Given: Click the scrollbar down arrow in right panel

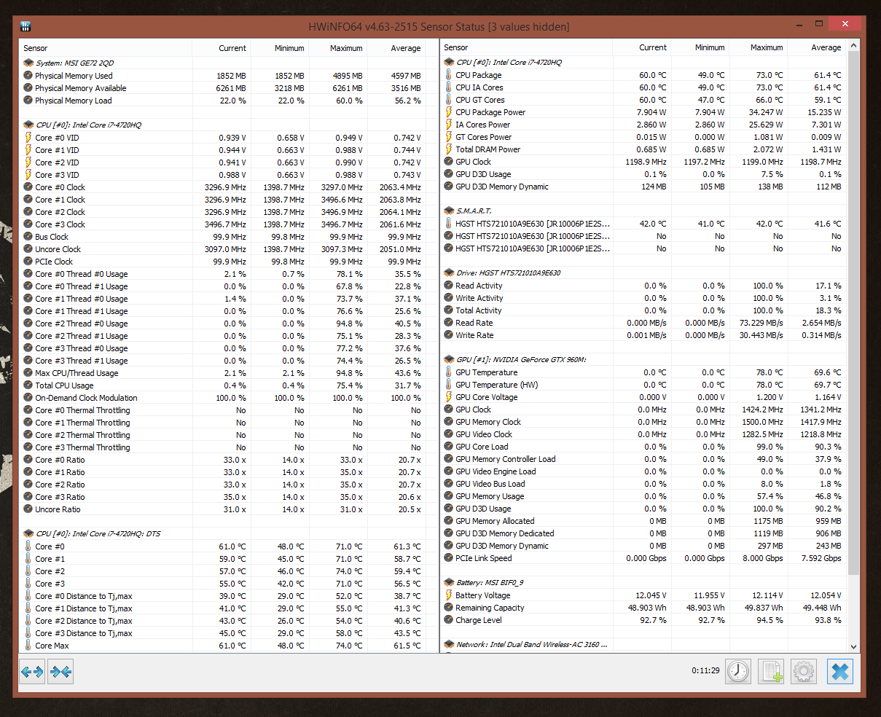Looking at the screenshot, I should coord(853,646).
